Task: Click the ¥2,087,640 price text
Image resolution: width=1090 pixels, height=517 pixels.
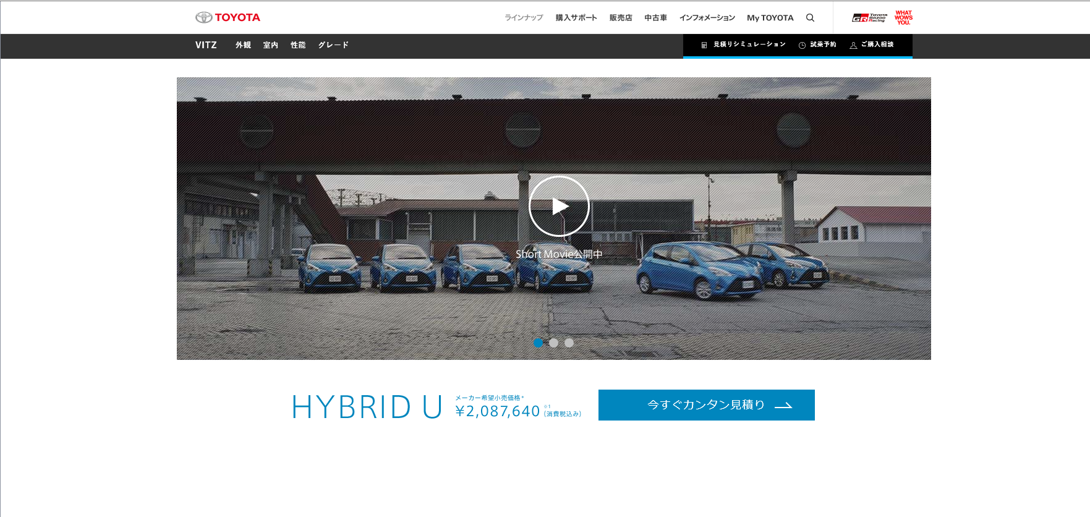Action: tap(498, 411)
